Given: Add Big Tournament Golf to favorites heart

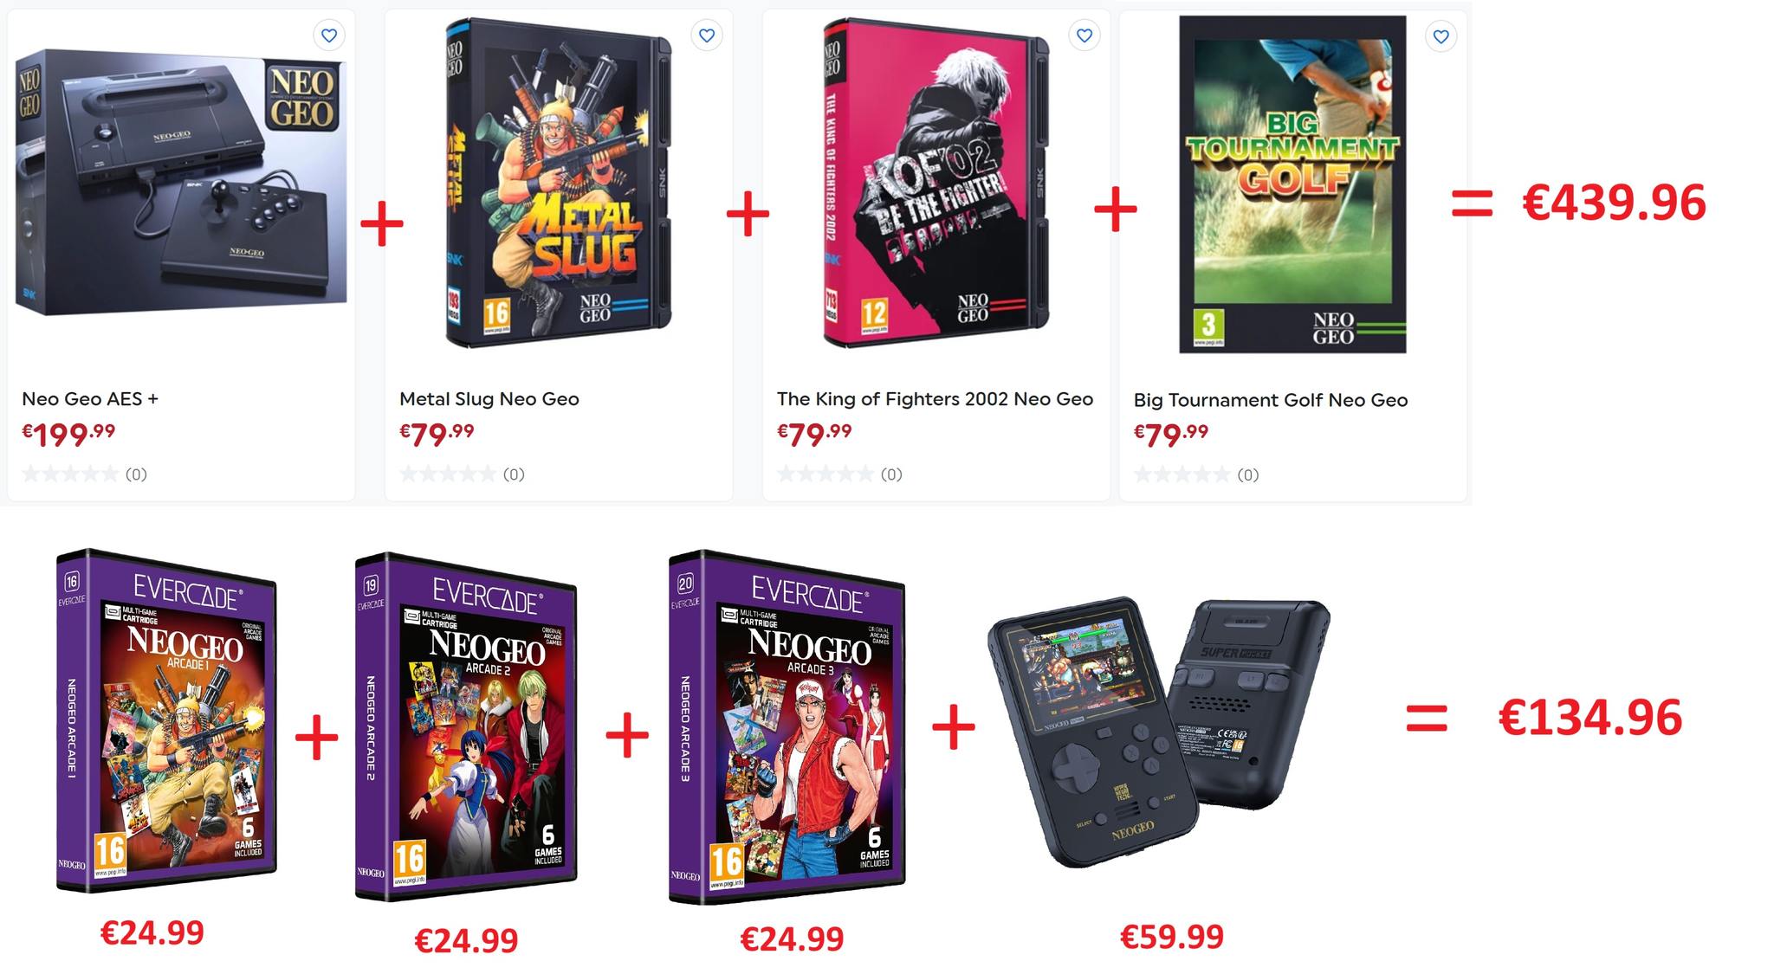Looking at the screenshot, I should [x=1441, y=36].
